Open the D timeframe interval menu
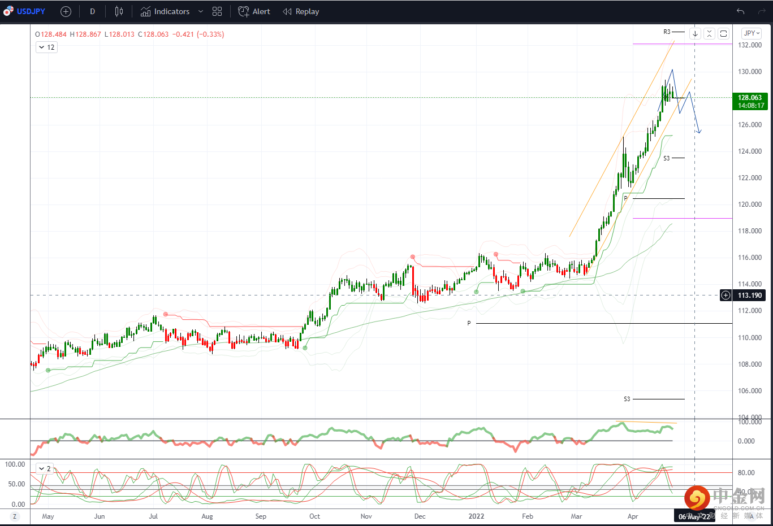This screenshot has height=526, width=773. click(93, 11)
